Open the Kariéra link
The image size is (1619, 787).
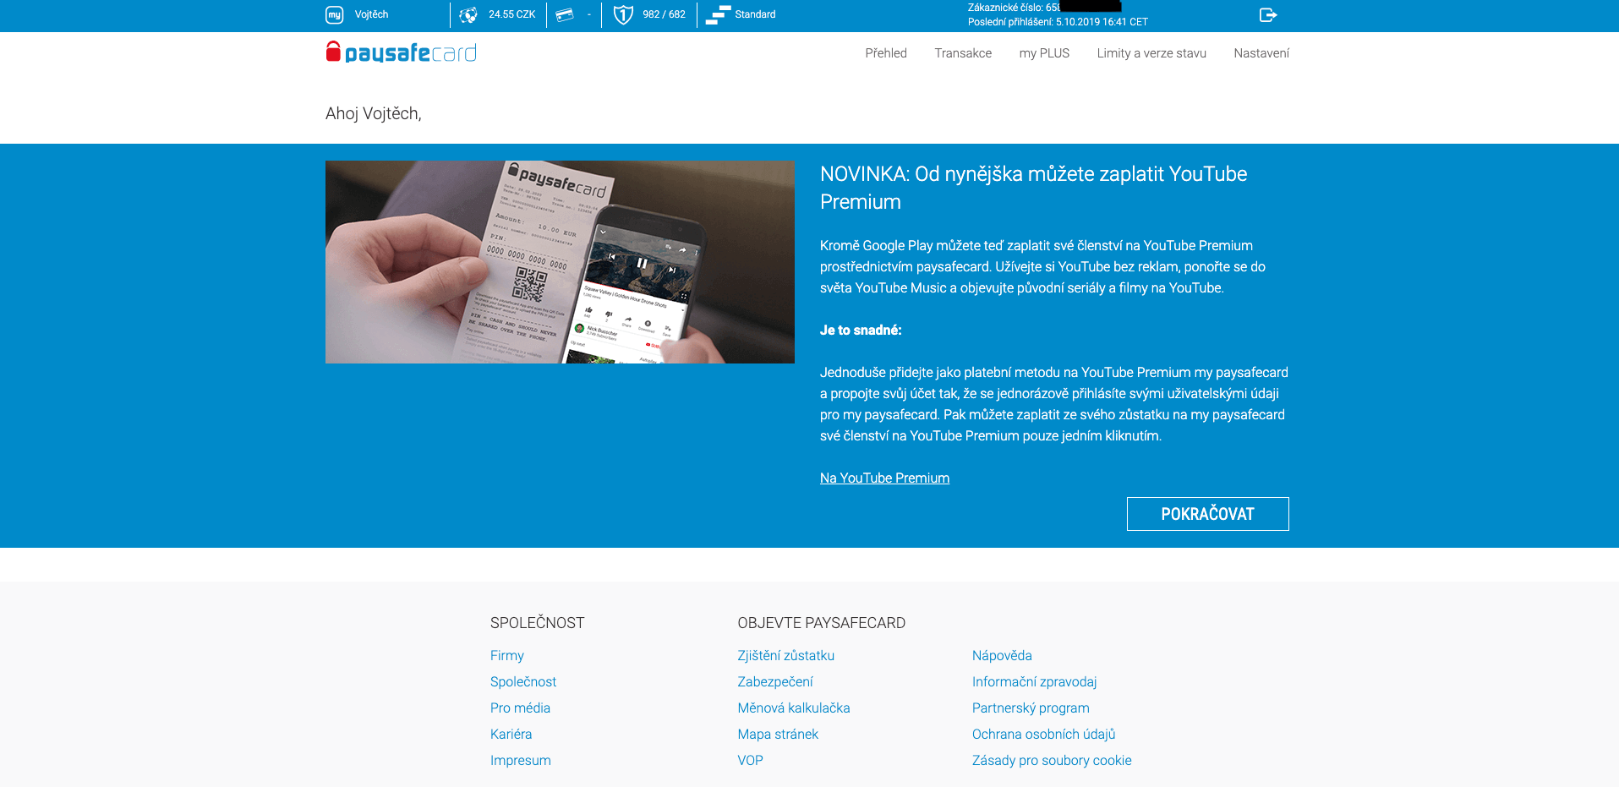click(x=511, y=735)
